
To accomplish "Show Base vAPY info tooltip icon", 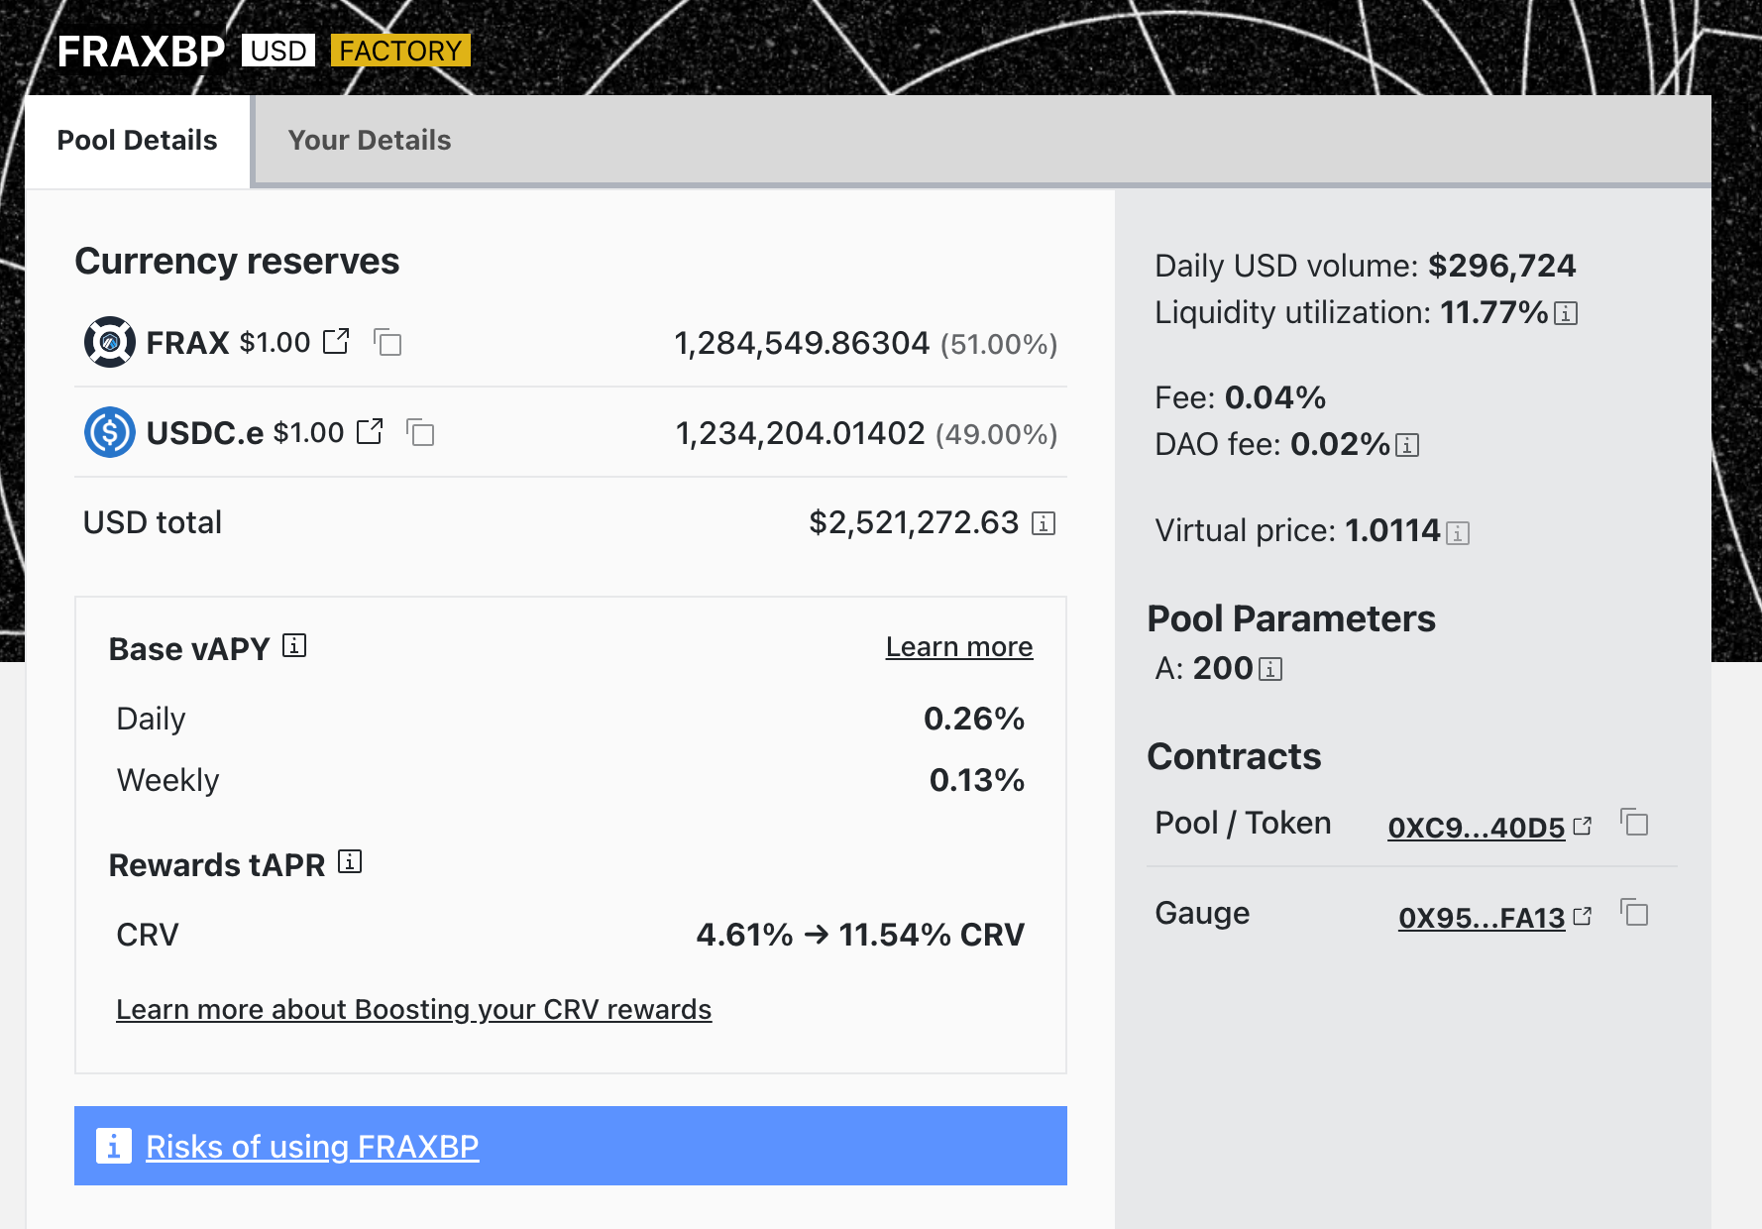I will (294, 646).
